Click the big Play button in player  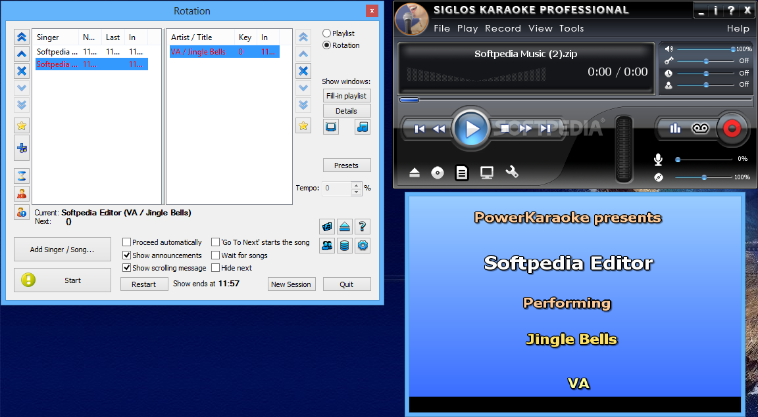pyautogui.click(x=472, y=128)
